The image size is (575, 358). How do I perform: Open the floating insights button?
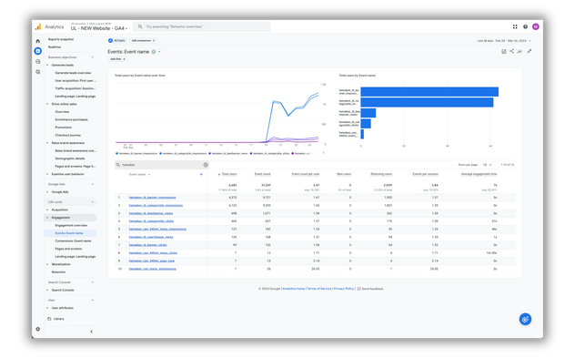click(x=525, y=319)
